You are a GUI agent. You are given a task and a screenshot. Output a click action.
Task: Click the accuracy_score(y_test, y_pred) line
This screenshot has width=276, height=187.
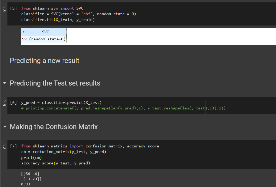(56, 163)
